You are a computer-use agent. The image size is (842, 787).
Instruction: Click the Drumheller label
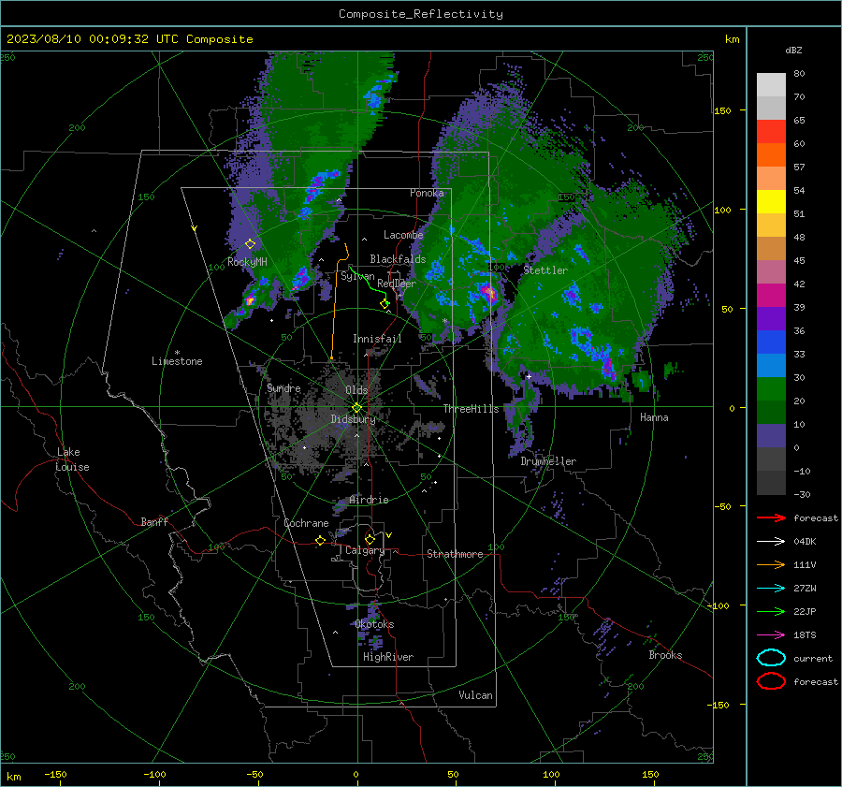[x=548, y=461]
